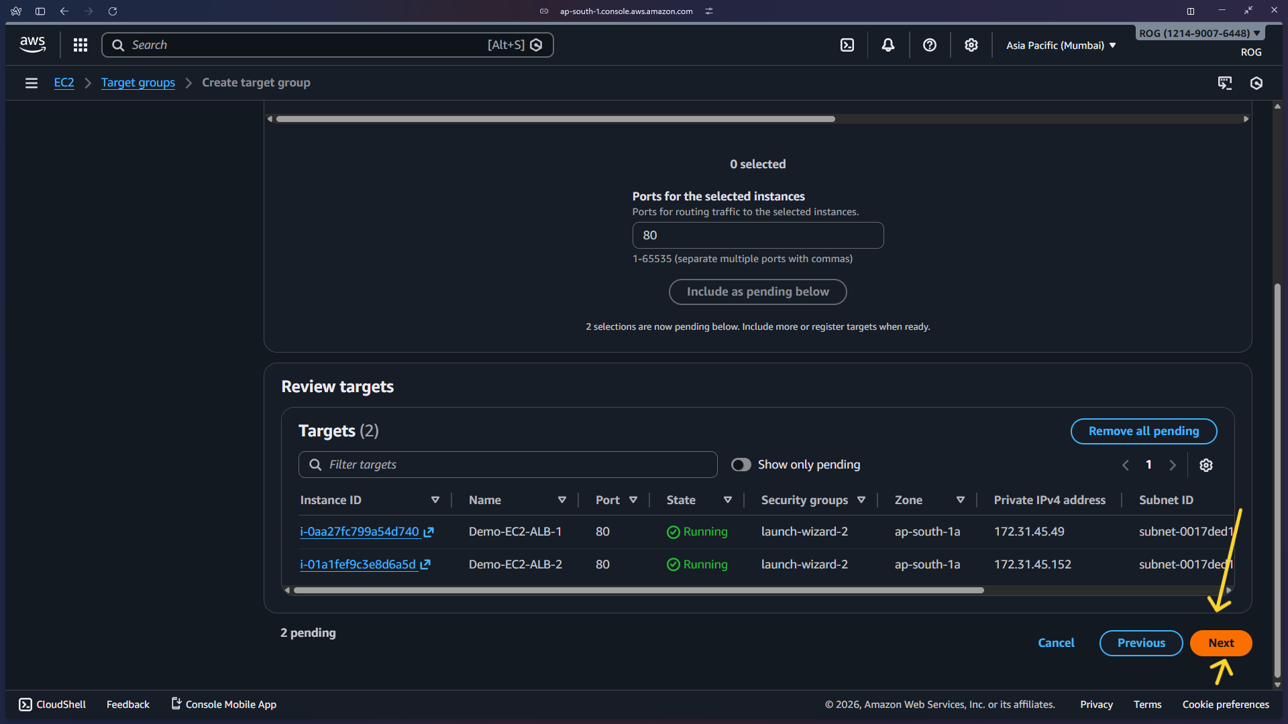Go to the EC2 breadcrumb link

pos(64,83)
